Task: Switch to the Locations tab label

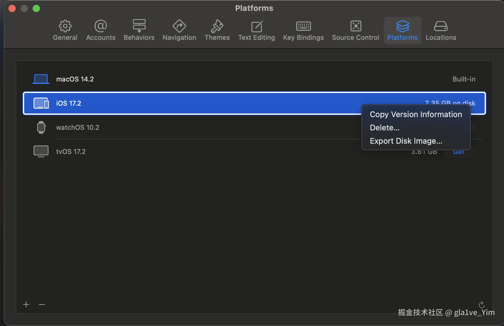Action: click(441, 37)
